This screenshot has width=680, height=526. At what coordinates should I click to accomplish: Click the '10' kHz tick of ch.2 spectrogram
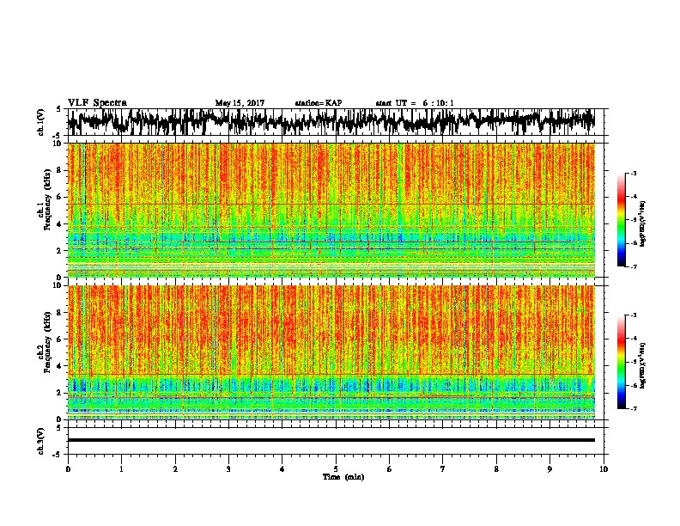tap(58, 285)
